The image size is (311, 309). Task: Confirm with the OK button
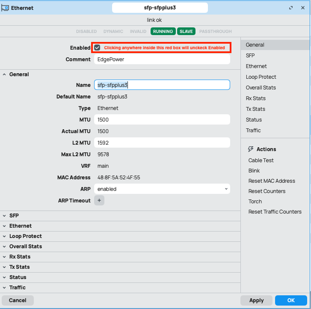click(x=291, y=300)
